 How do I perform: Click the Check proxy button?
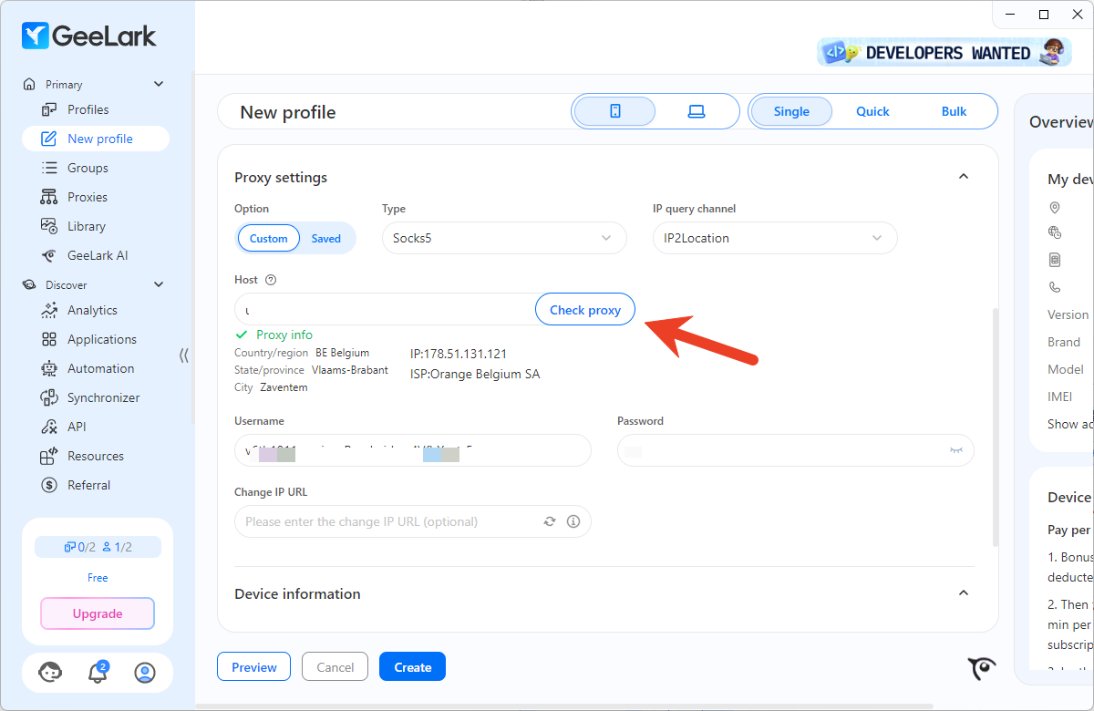tap(584, 310)
